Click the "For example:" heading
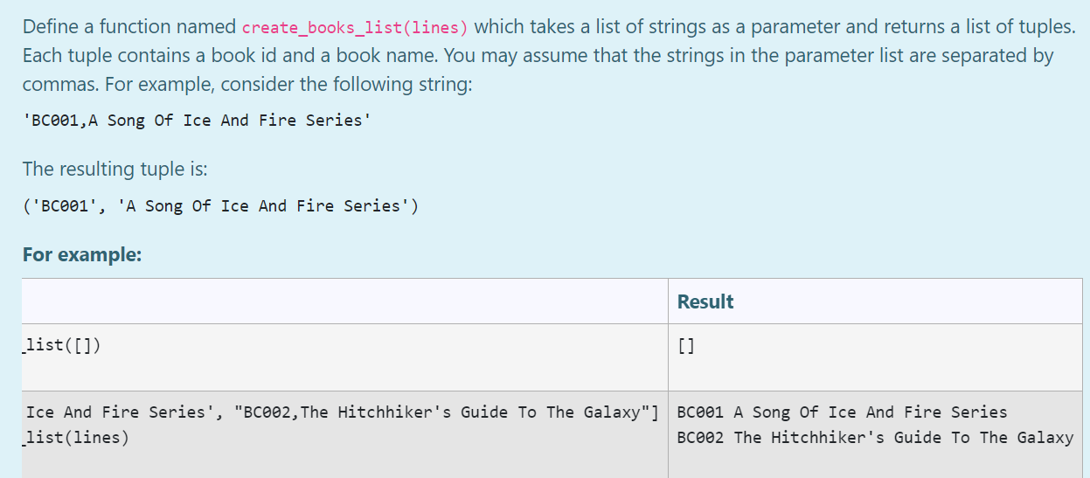1090x478 pixels. pyautogui.click(x=81, y=255)
